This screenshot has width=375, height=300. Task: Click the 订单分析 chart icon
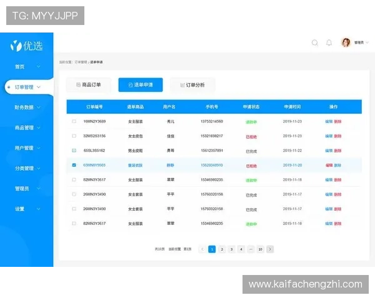[182, 85]
